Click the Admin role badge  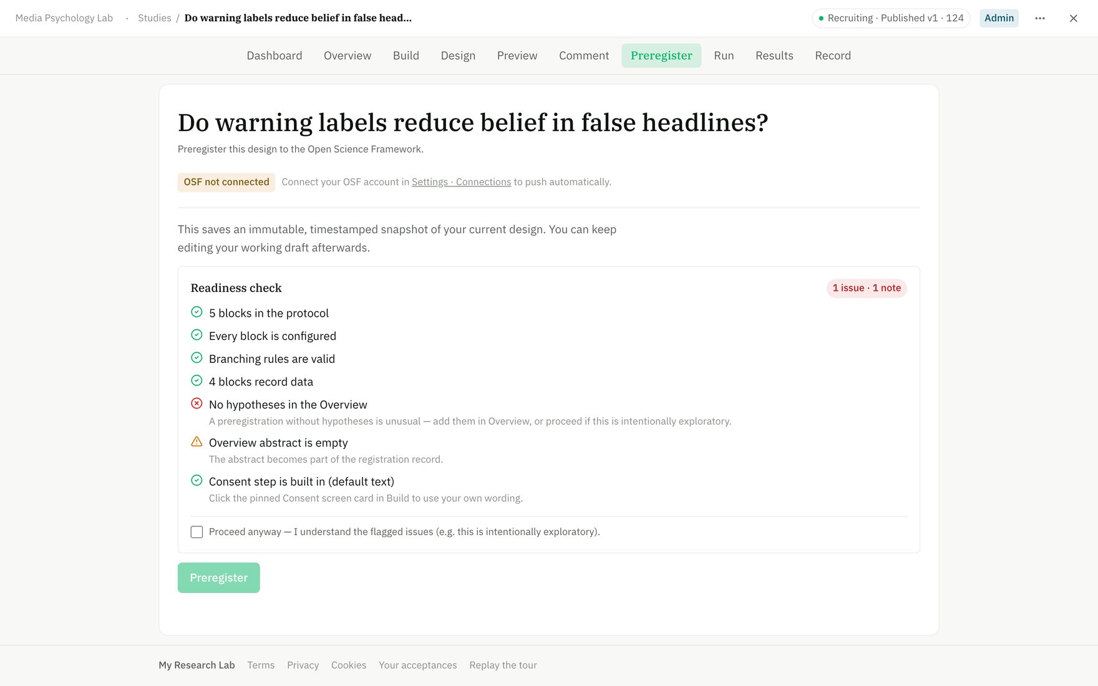(999, 18)
